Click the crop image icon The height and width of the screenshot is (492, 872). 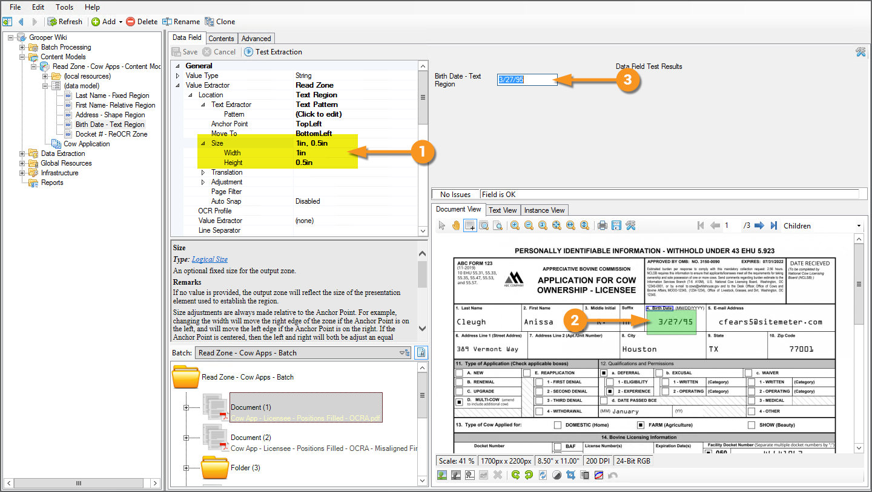pyautogui.click(x=570, y=475)
